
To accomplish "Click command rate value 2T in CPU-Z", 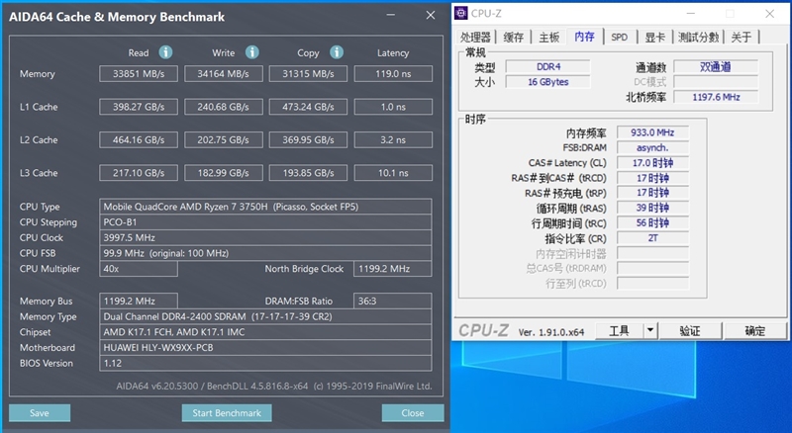I will [x=652, y=237].
